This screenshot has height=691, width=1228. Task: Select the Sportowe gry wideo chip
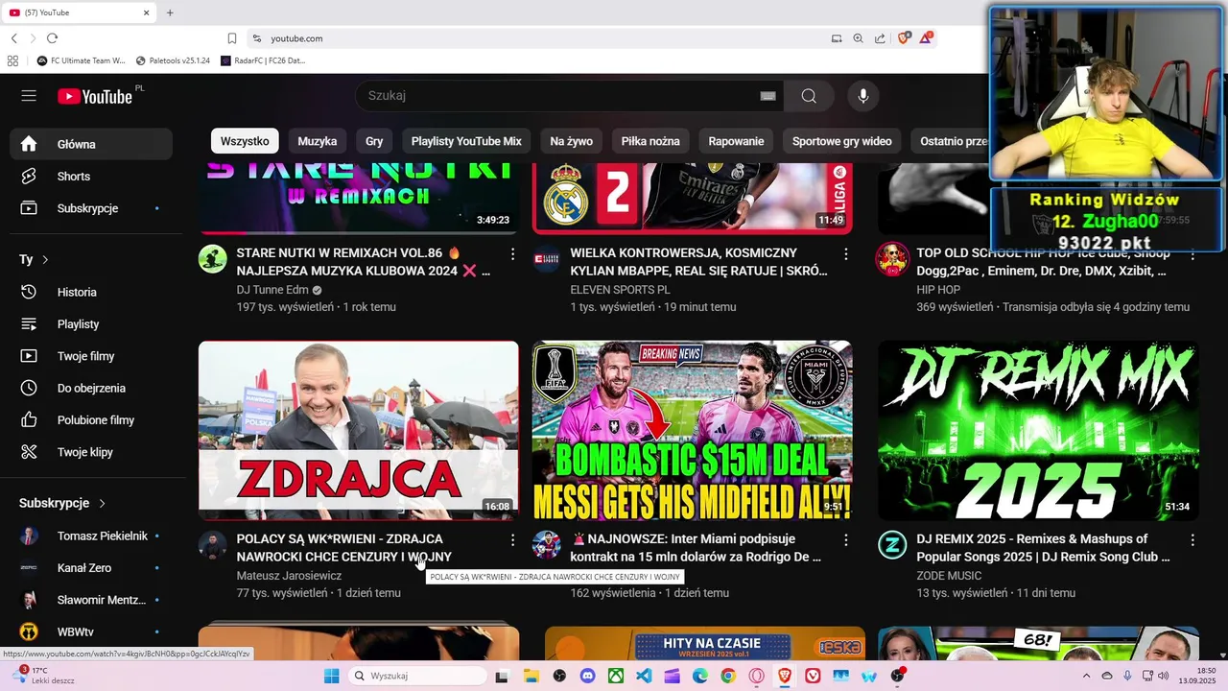click(x=842, y=141)
